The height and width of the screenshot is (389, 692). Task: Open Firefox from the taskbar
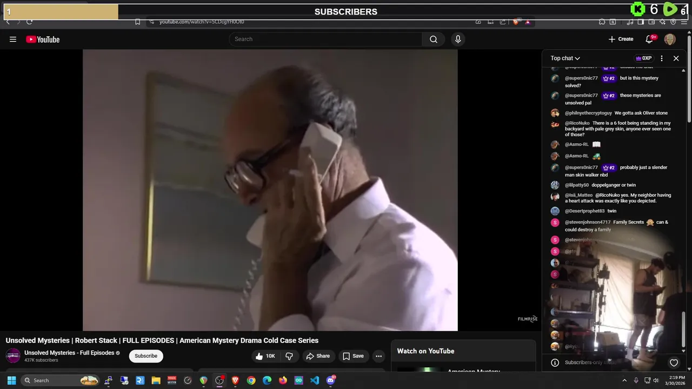283,380
